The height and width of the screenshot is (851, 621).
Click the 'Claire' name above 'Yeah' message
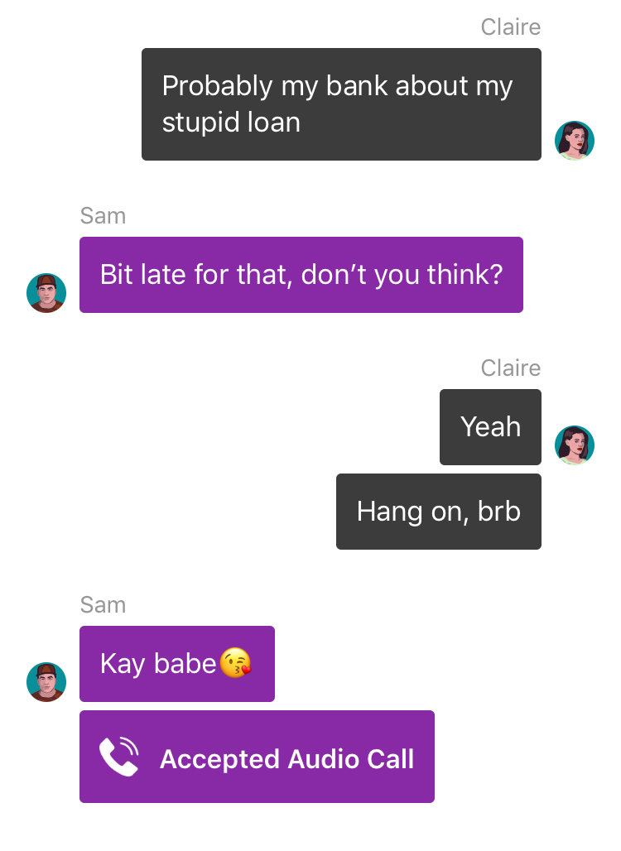tap(511, 368)
